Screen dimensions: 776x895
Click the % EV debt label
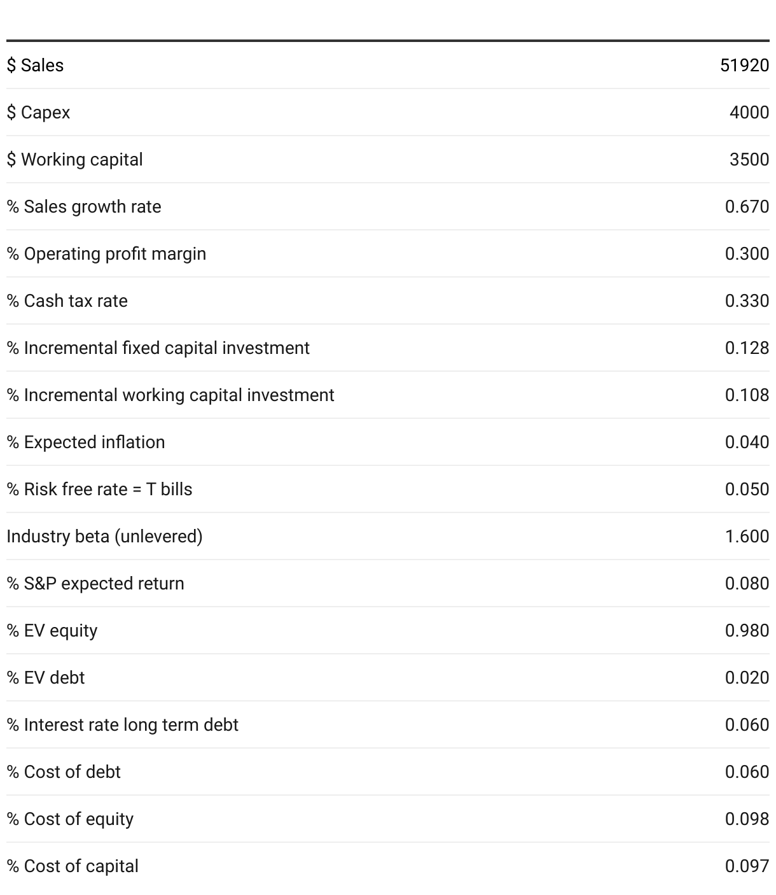46,677
